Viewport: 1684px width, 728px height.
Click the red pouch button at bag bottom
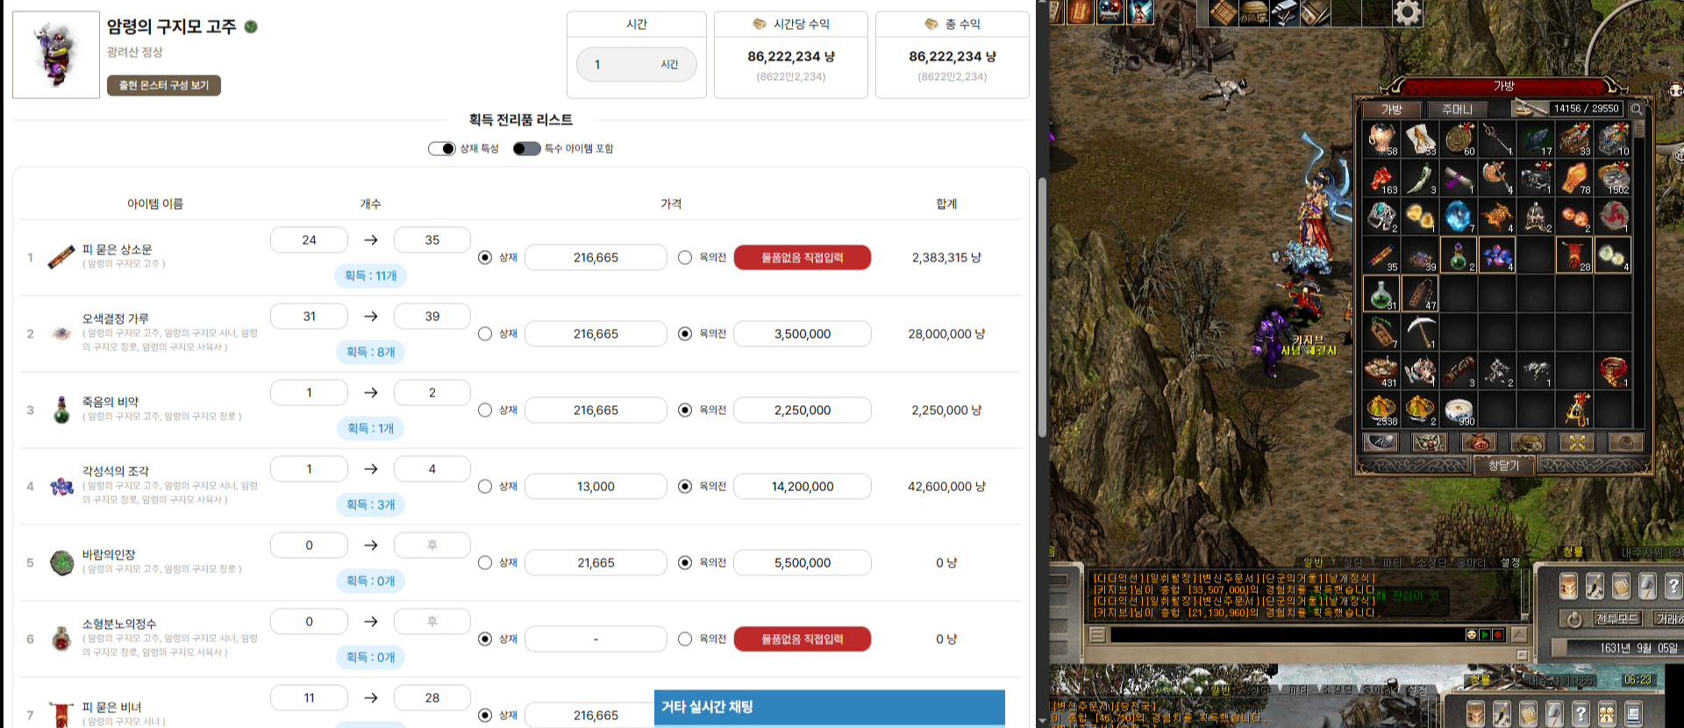[1479, 442]
